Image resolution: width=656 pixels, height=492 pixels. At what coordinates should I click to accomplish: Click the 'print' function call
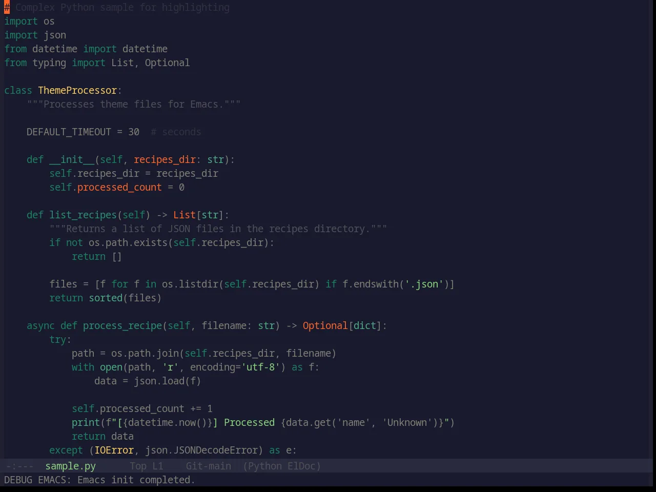click(x=86, y=422)
